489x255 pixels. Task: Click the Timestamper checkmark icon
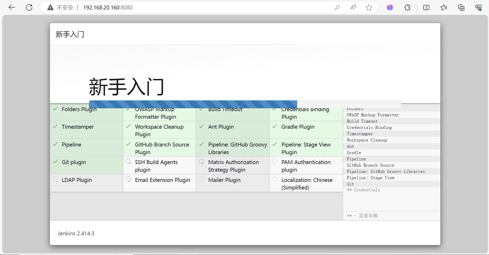55,126
